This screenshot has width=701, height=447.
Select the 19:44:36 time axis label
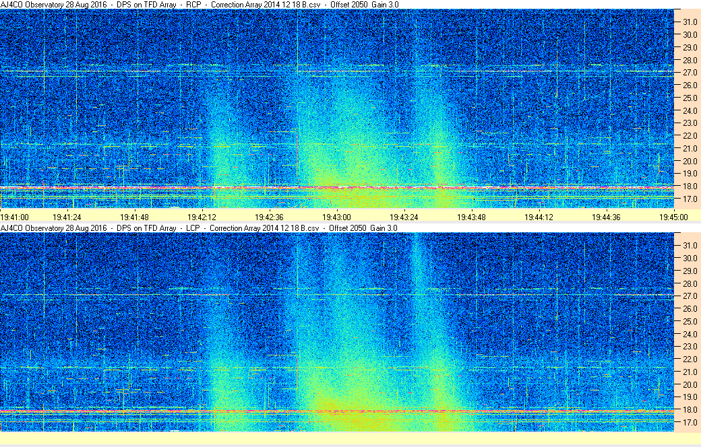tap(606, 217)
